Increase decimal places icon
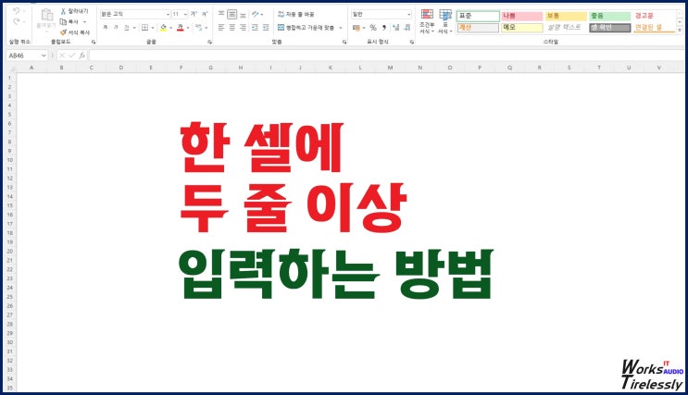688x395 pixels. coord(396,28)
